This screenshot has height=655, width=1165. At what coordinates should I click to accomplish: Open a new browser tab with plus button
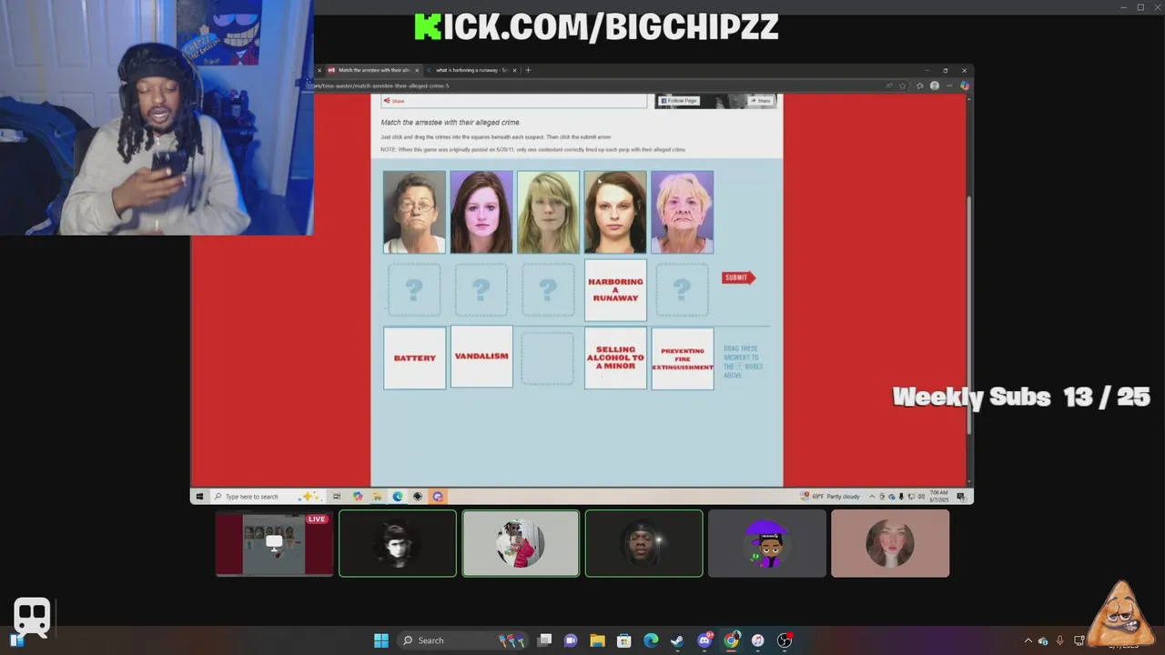tap(528, 70)
